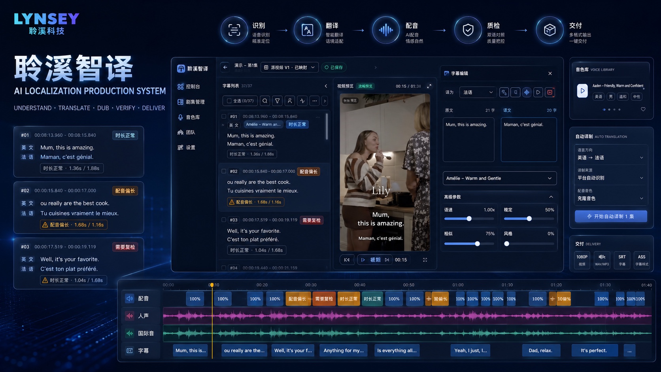Click the Amélie – Warm an... voice tag on subtitle #01
The height and width of the screenshot is (372, 661).
coord(263,125)
